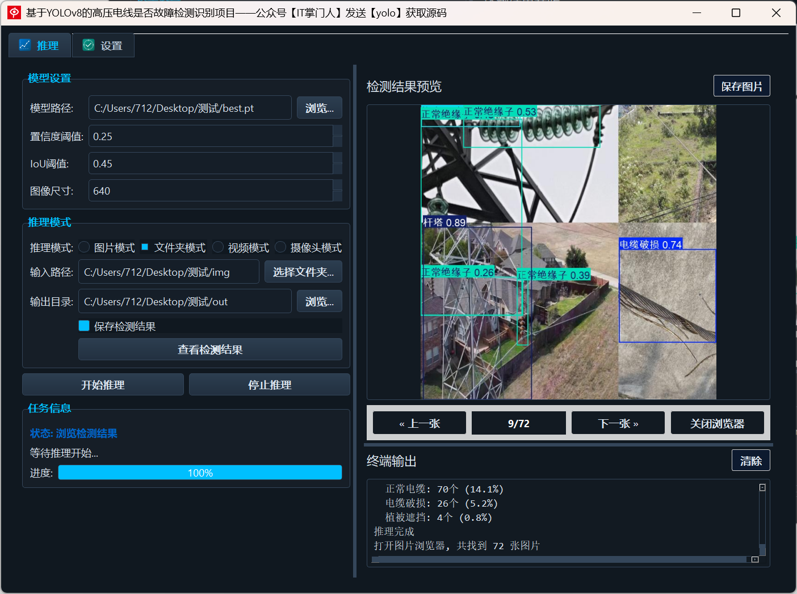797x594 pixels.
Task: Click 浏览 next to 模型路径
Action: 319,107
